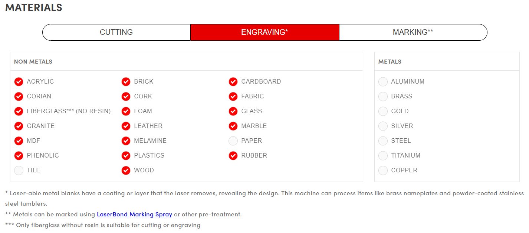Click the checkmark icon next to GRANITE

point(19,126)
